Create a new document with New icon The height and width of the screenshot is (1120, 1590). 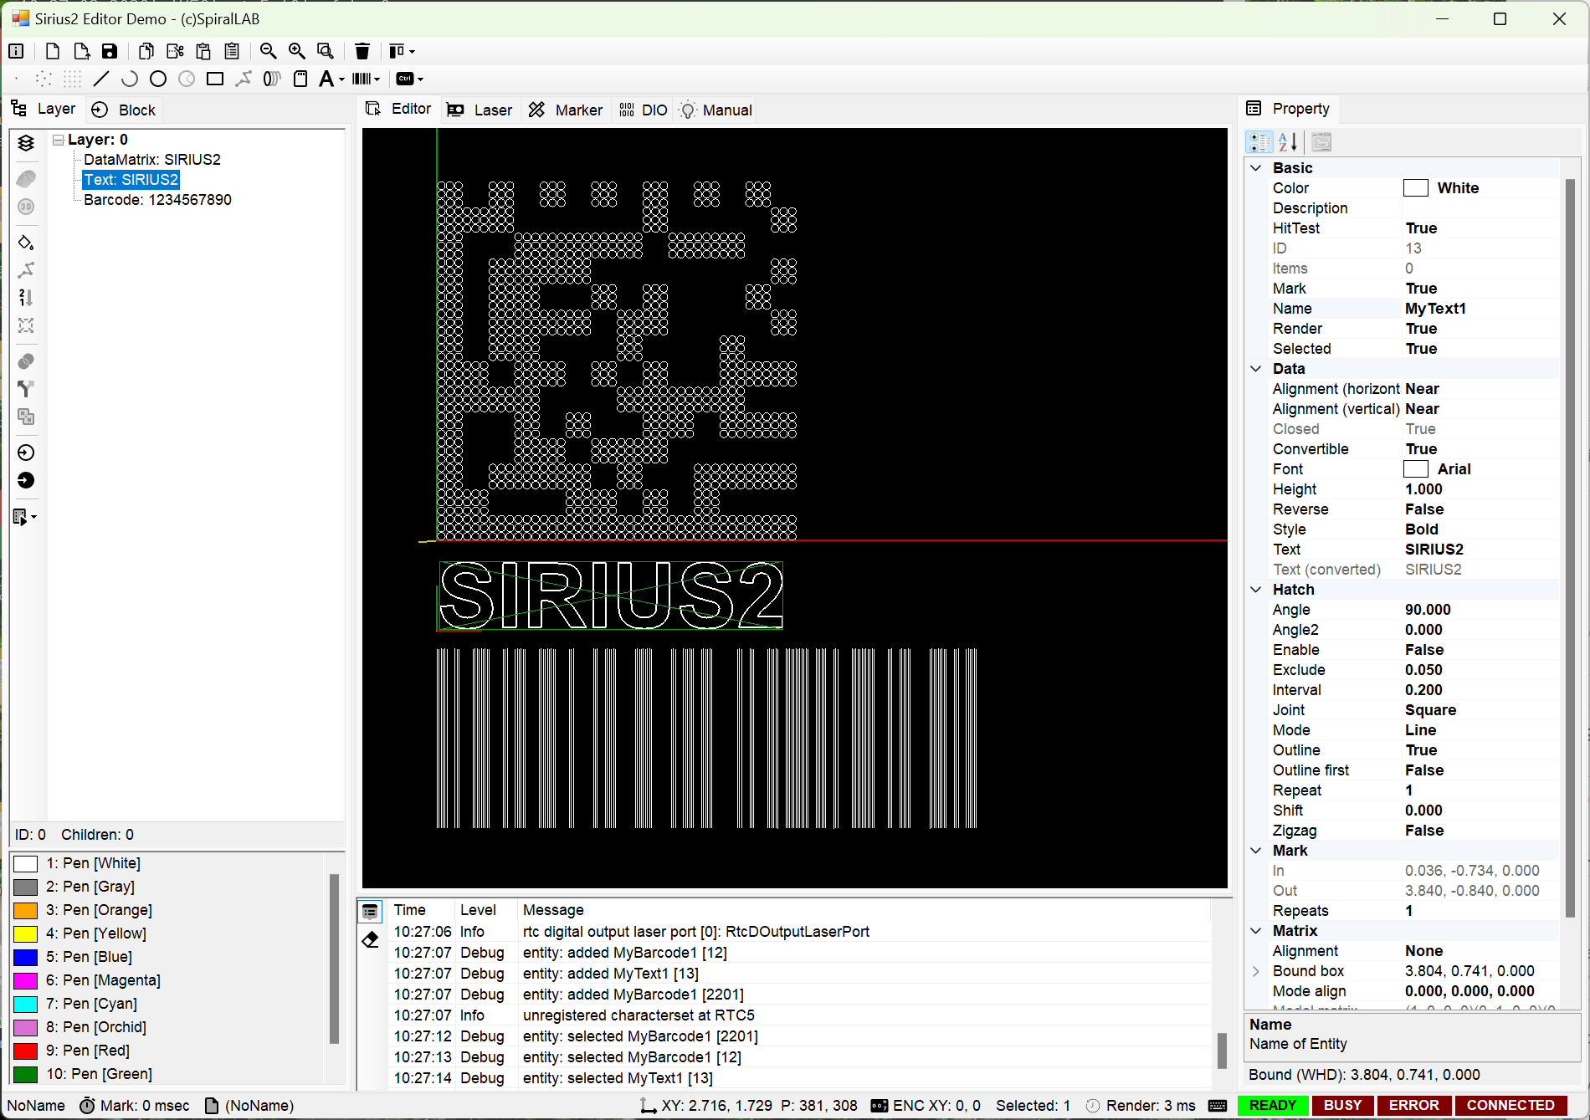pyautogui.click(x=53, y=51)
